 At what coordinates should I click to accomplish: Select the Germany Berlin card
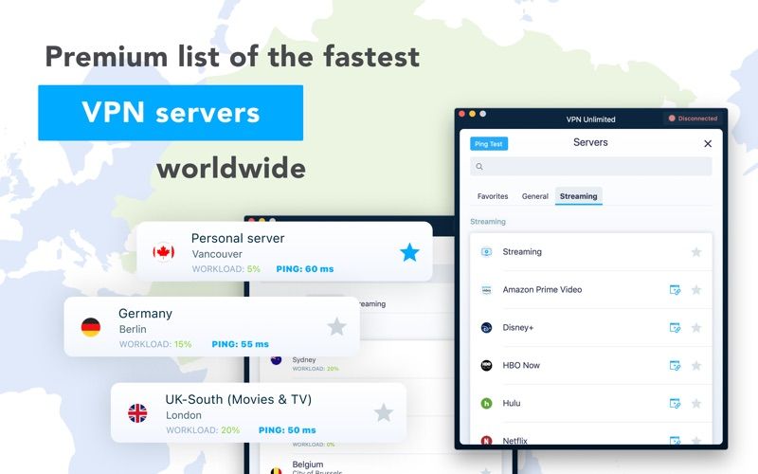[x=211, y=326]
